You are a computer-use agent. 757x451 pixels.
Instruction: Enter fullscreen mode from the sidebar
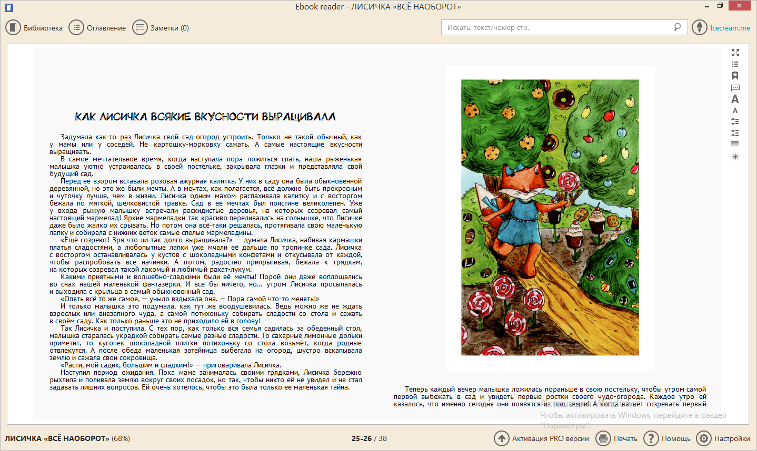pos(735,53)
